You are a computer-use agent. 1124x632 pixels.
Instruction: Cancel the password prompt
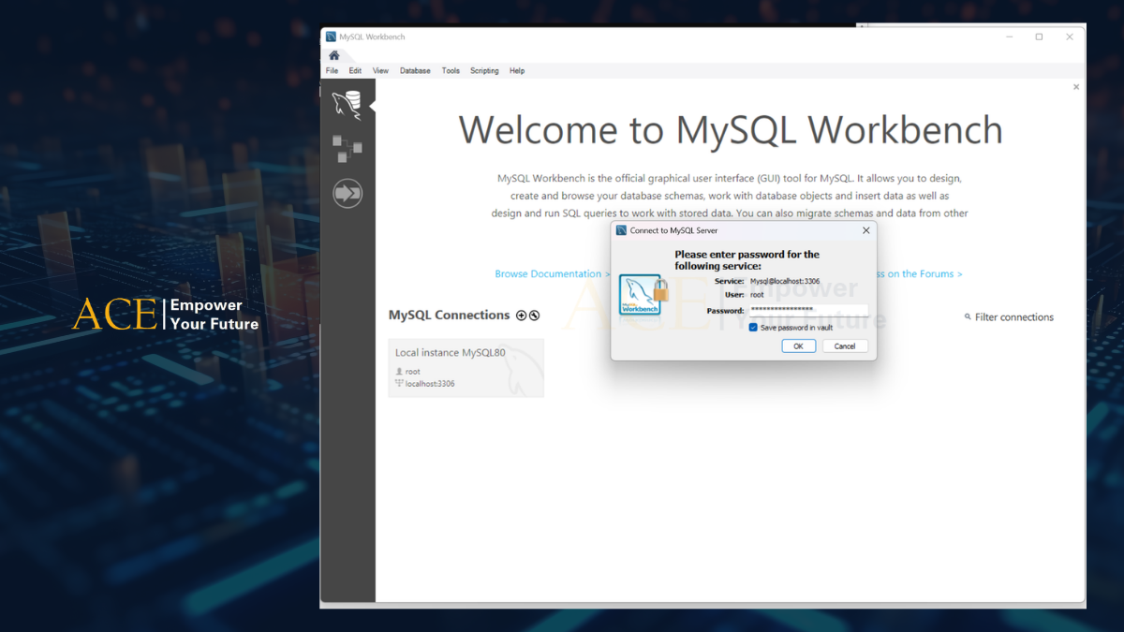845,345
